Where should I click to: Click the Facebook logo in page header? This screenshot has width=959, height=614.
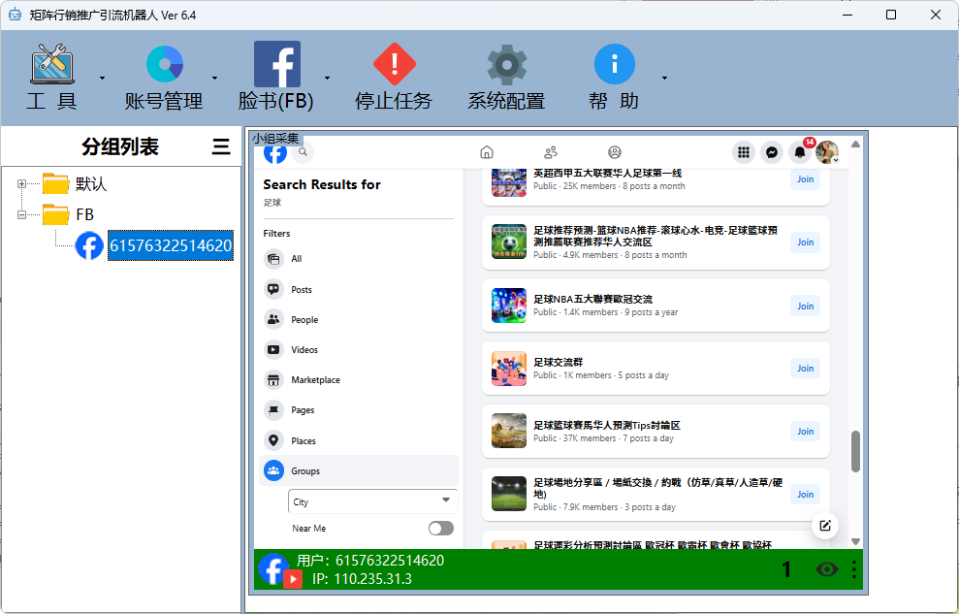pos(275,153)
